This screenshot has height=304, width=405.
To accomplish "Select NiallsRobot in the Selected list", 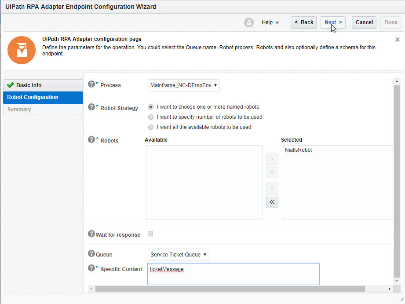I will point(298,150).
